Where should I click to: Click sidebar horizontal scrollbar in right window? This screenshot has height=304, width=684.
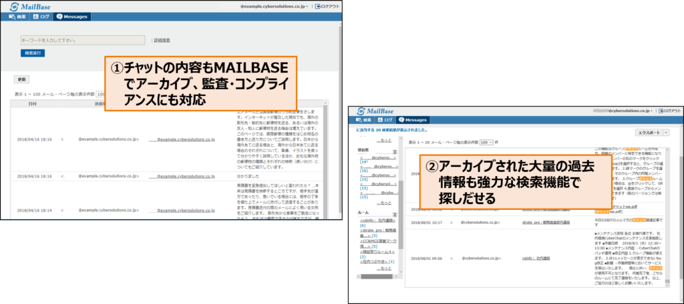(377, 276)
